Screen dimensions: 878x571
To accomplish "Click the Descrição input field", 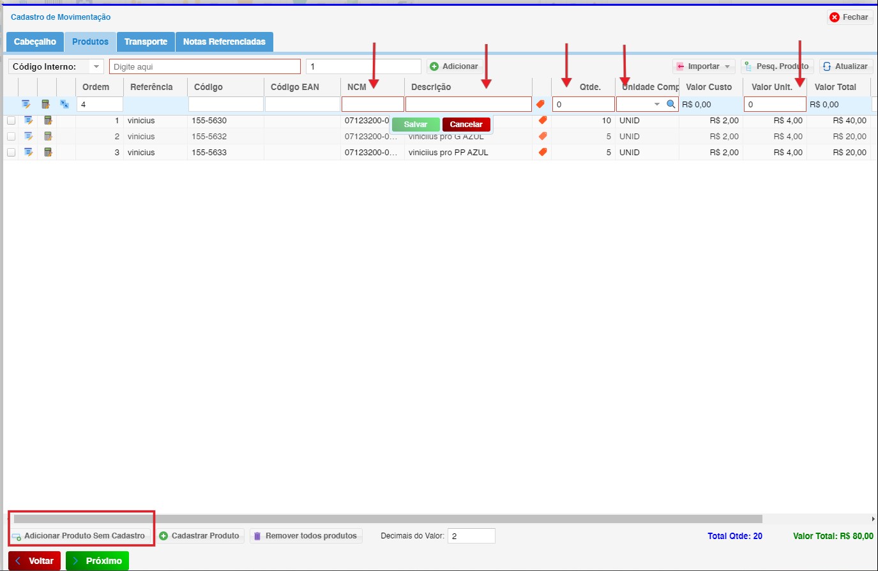I will (x=469, y=104).
